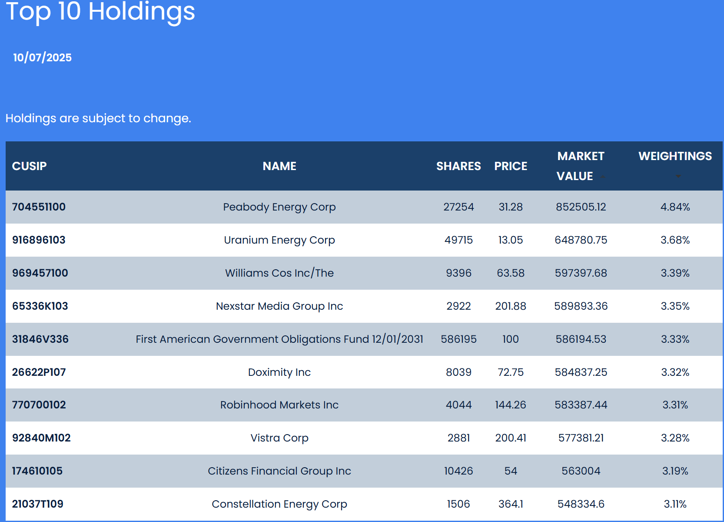Click price value 13.05
724x522 pixels.
click(511, 240)
